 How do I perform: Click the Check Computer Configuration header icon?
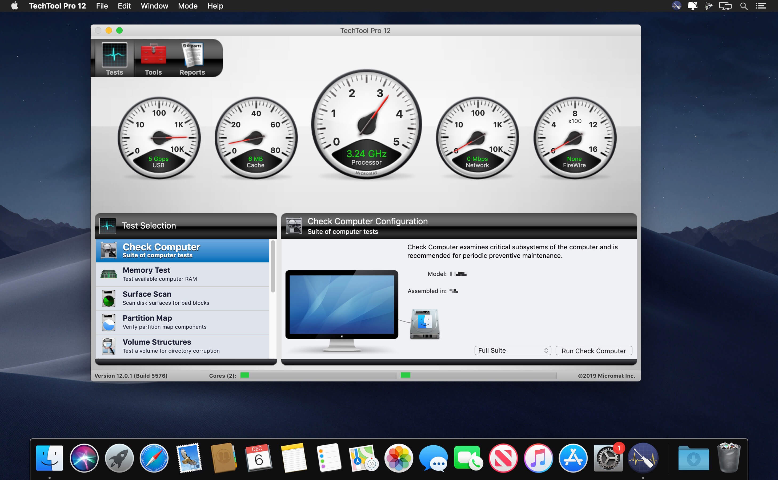point(294,226)
